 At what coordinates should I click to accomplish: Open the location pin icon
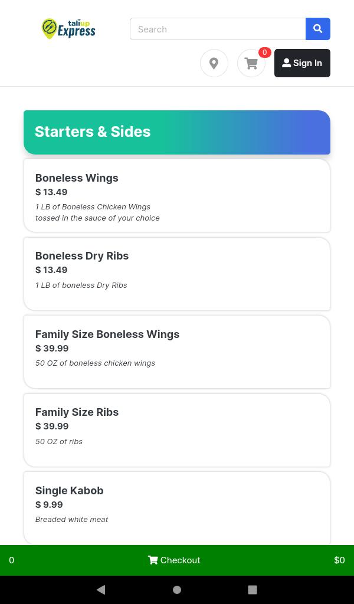pyautogui.click(x=214, y=63)
